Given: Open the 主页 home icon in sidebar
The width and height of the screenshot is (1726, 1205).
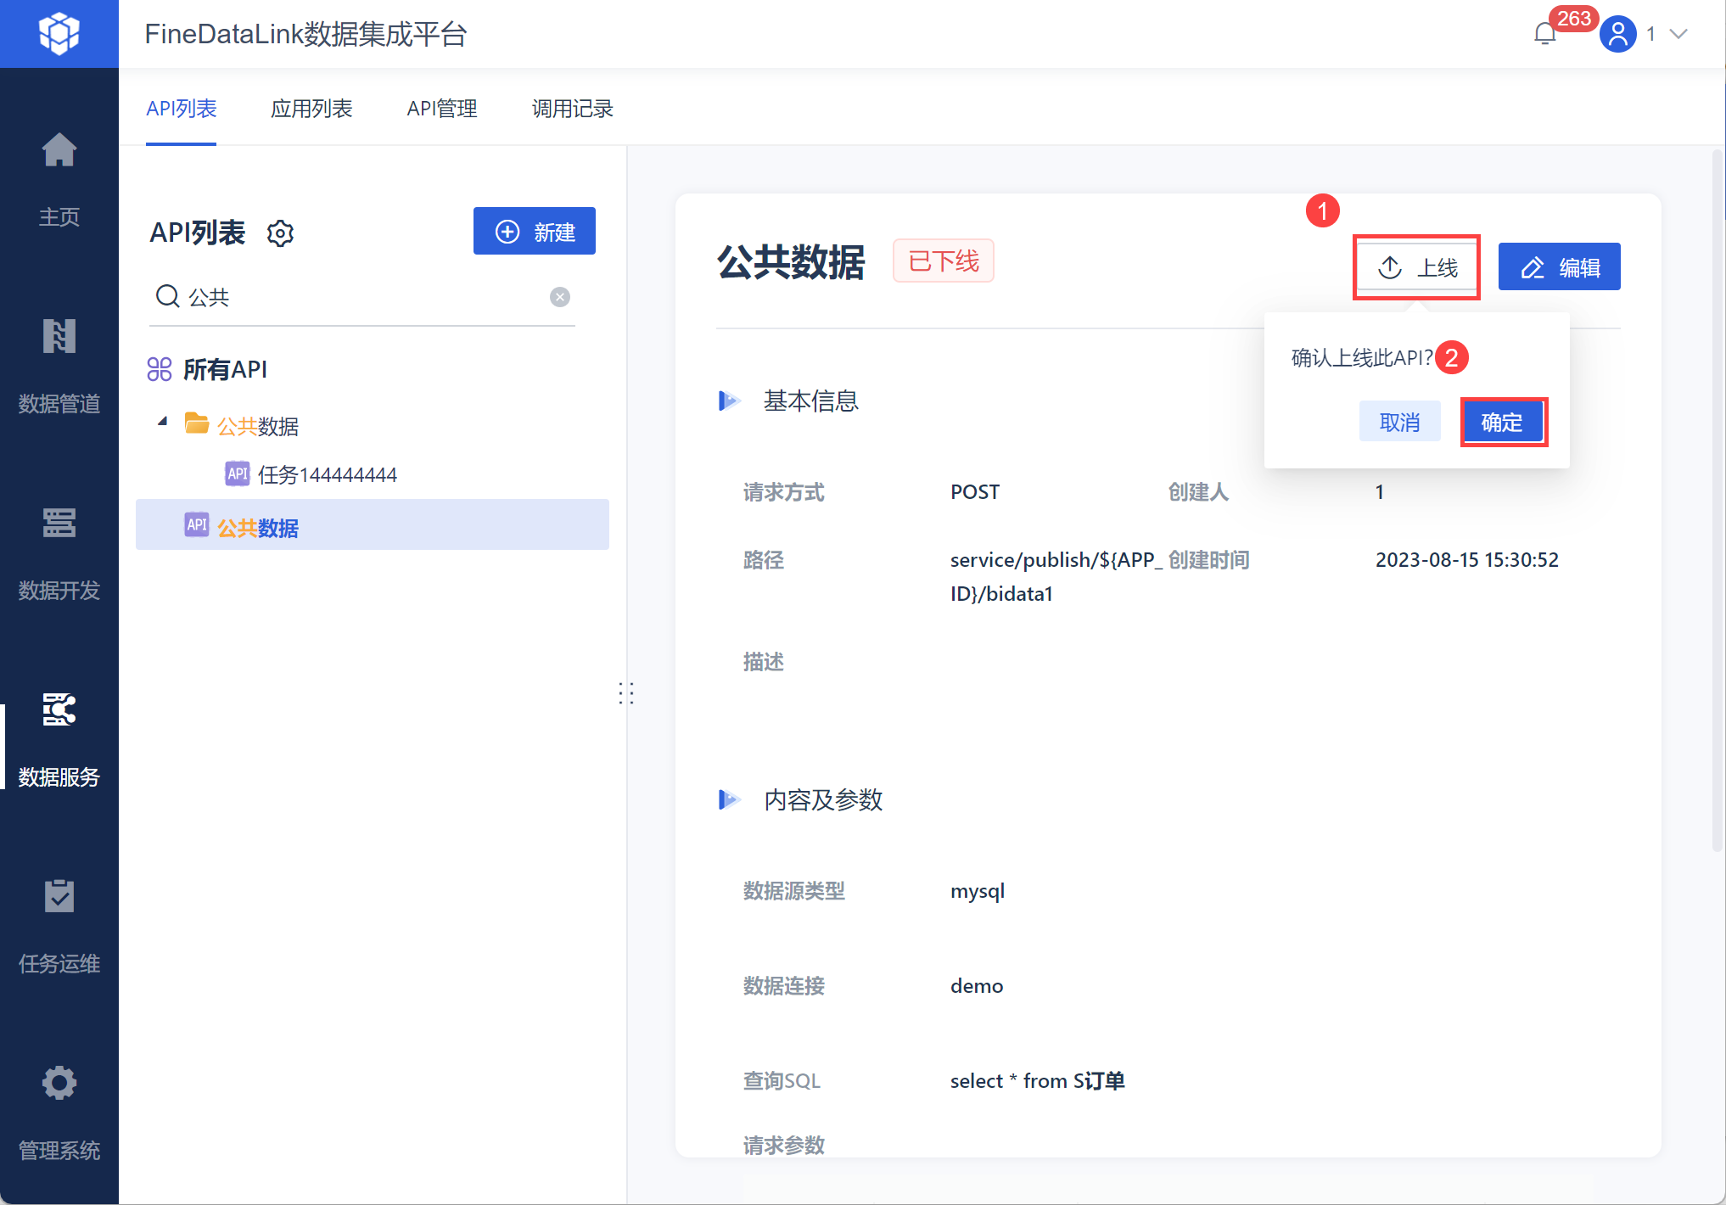Looking at the screenshot, I should (x=59, y=151).
